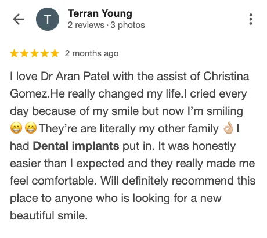Click the fifth gold rating star
Screen dimensions: 267x238
tap(55, 53)
